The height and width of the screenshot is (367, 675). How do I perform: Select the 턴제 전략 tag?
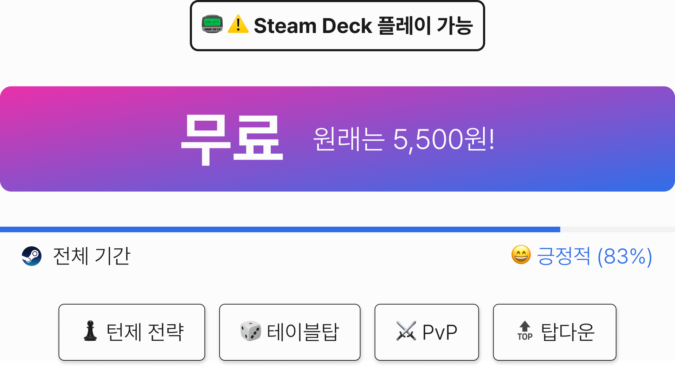tap(132, 332)
